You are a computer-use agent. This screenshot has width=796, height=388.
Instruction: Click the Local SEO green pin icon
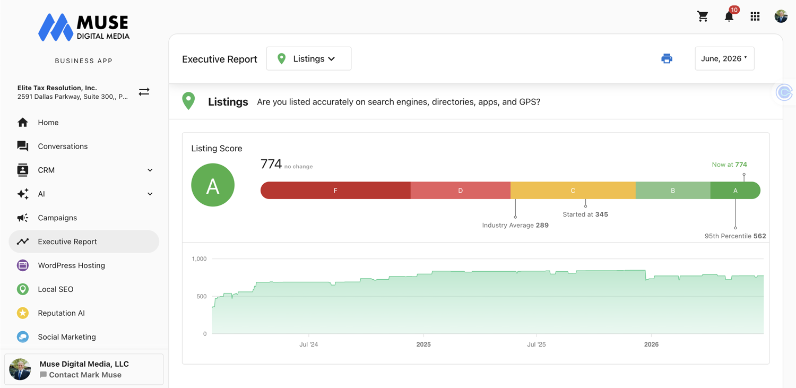point(23,289)
